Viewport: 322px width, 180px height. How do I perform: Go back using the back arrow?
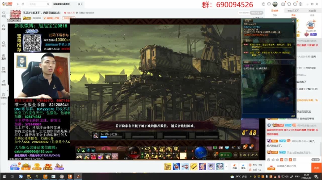click(18, 4)
